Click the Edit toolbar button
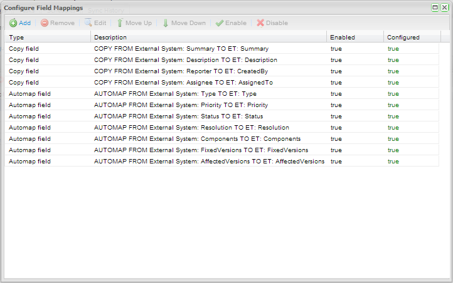Viewport: 453px width, 283px height. click(96, 23)
